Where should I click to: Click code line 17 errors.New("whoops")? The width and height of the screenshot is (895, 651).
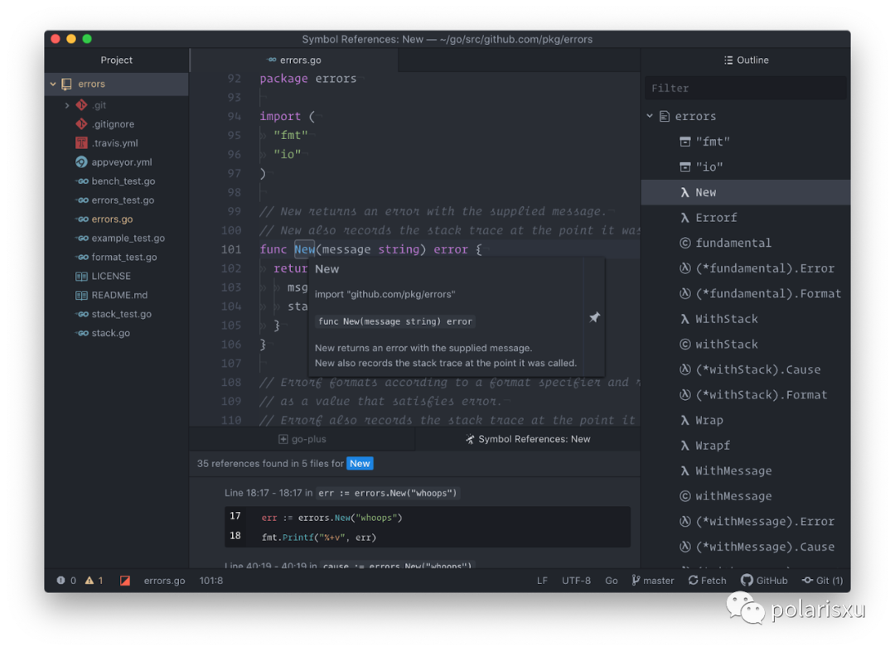[331, 518]
